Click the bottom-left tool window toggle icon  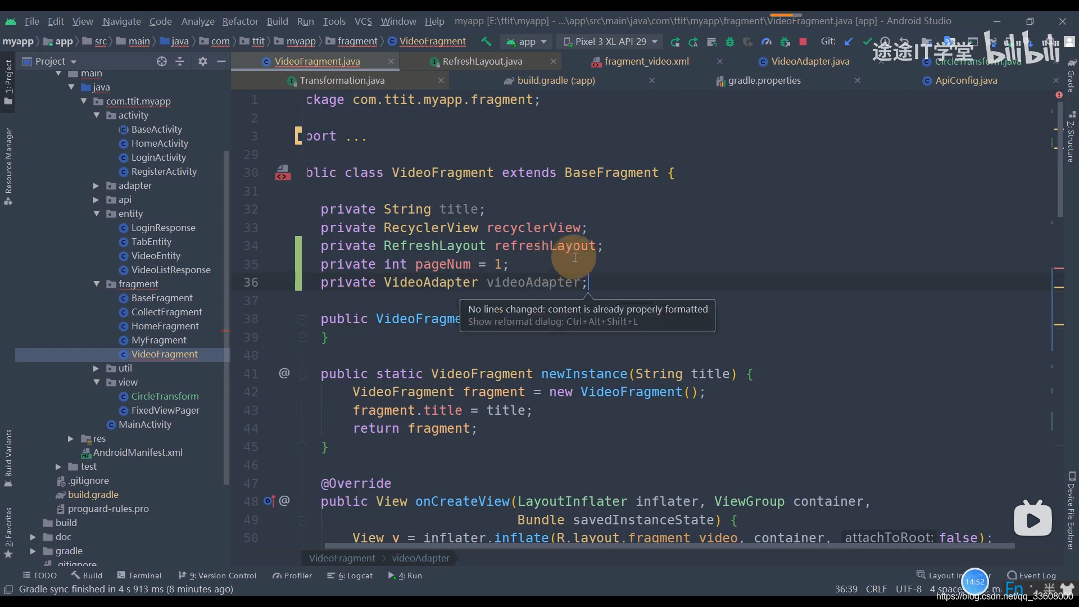click(x=8, y=589)
